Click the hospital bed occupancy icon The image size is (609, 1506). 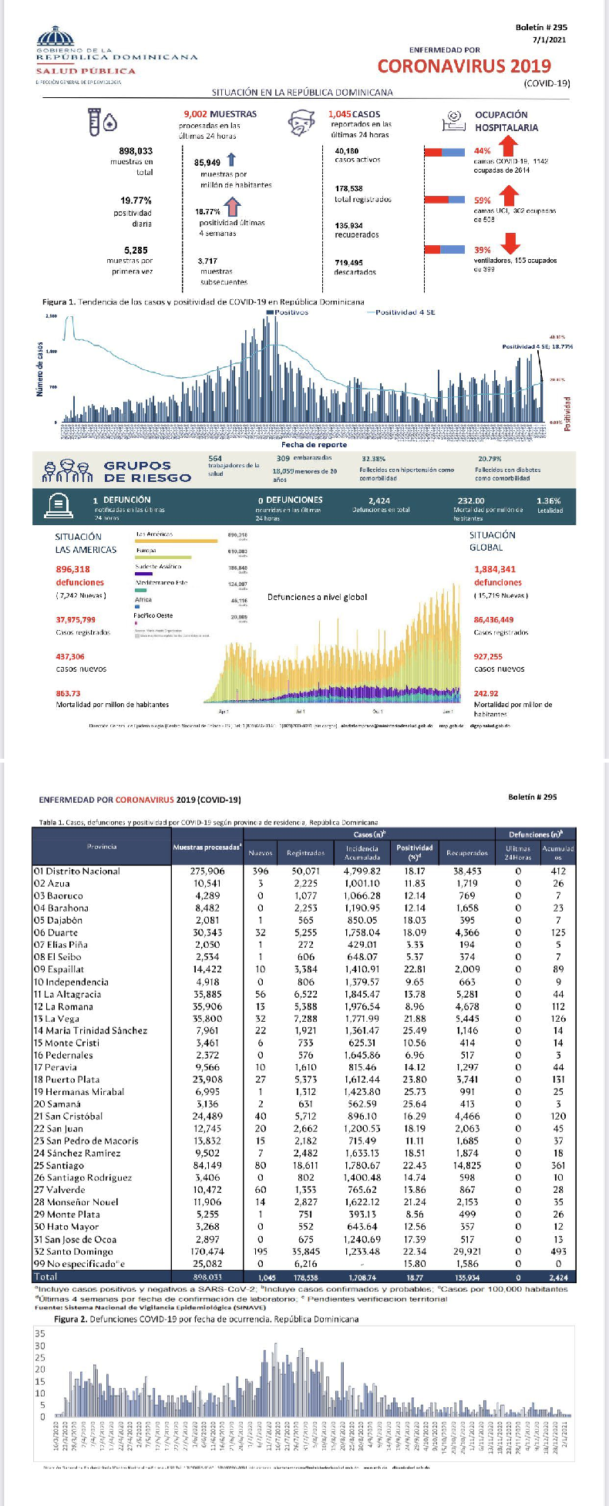click(453, 122)
